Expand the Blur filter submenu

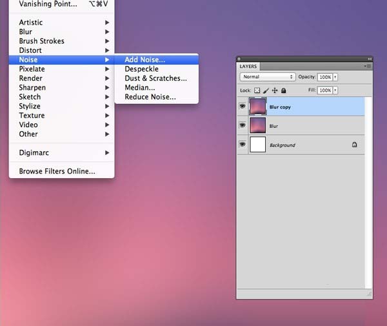tap(62, 32)
